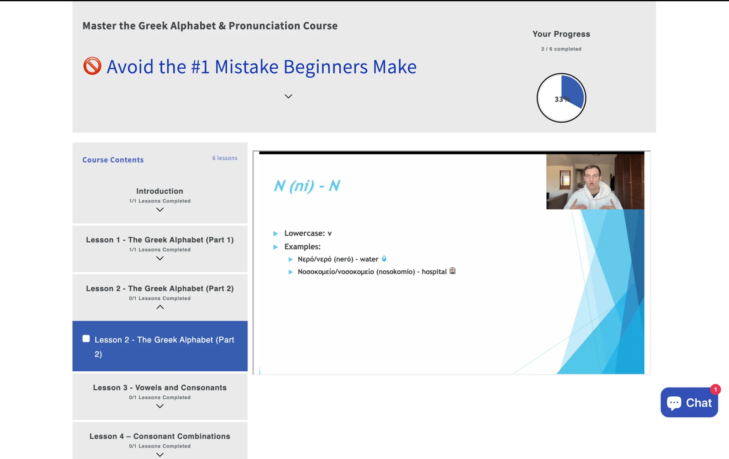Image resolution: width=729 pixels, height=459 pixels.
Task: Click the hospital icon on slide
Action: (452, 271)
